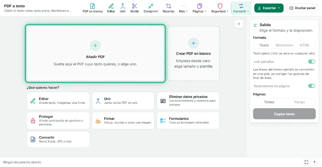Pick the Recortar crop tool
The height and width of the screenshot is (167, 322).
(168, 8)
